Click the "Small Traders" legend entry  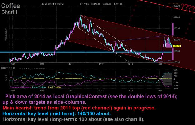(x=54, y=87)
